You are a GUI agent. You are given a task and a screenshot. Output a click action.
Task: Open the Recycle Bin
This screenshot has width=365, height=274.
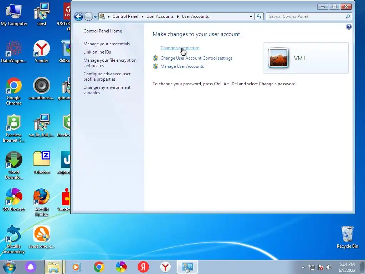(x=347, y=237)
